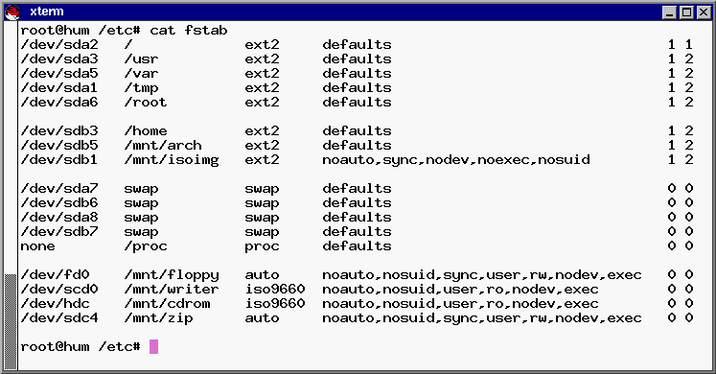Click the empty scrollbar trough above the thumb
Screen dimensions: 716x374
[x=11, y=148]
